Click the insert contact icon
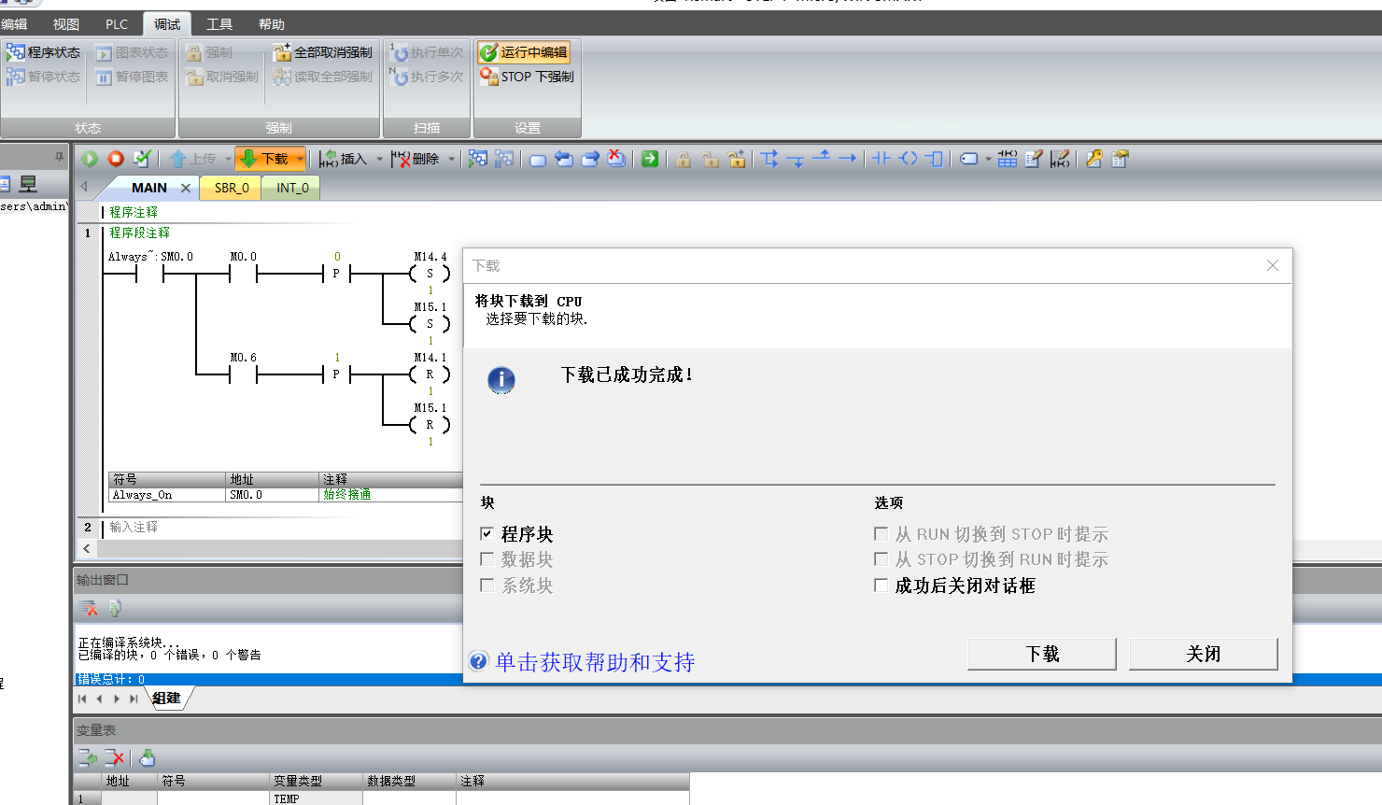1382x805 pixels. pyautogui.click(x=881, y=159)
